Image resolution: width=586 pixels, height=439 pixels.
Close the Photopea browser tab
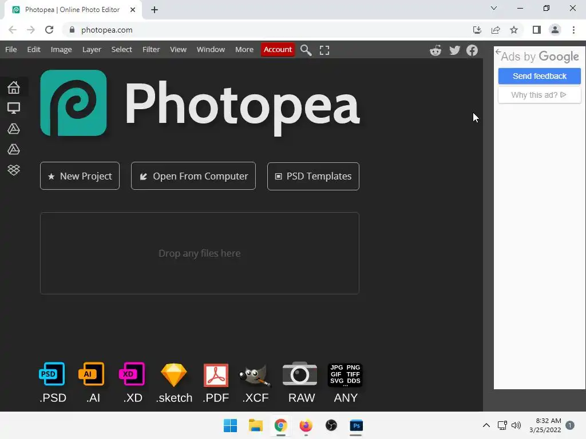click(x=133, y=10)
